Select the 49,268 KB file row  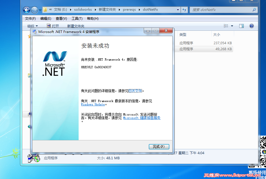(x=204, y=49)
